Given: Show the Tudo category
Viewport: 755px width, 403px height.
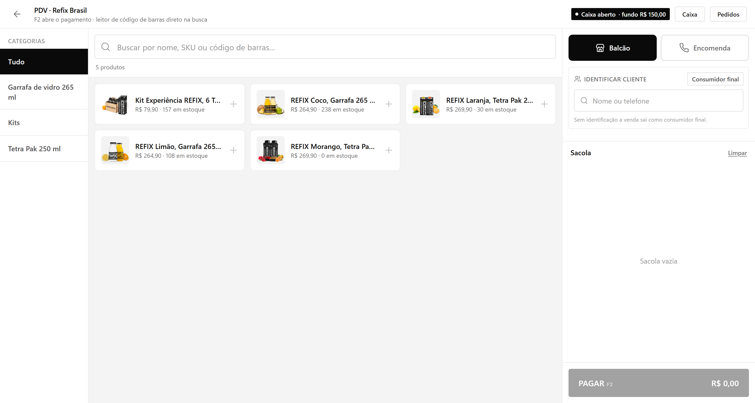Looking at the screenshot, I should 44,62.
